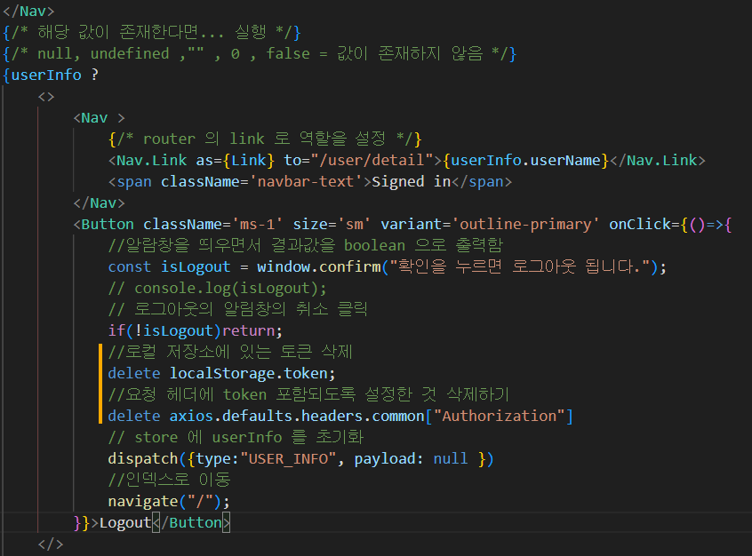Click the 'axios.defaults.headers.common' expression

tap(297, 416)
